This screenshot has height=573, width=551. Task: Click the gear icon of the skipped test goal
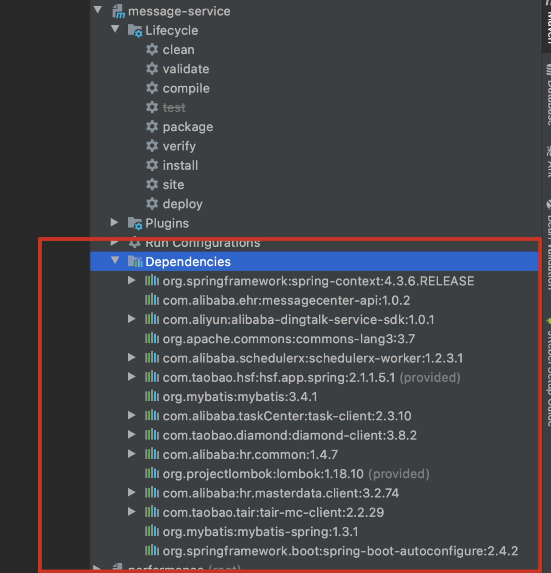(152, 107)
